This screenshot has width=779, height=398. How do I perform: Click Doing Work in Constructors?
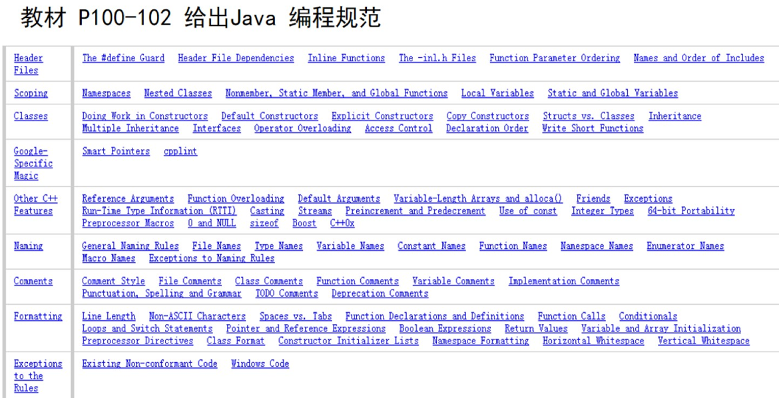click(145, 116)
